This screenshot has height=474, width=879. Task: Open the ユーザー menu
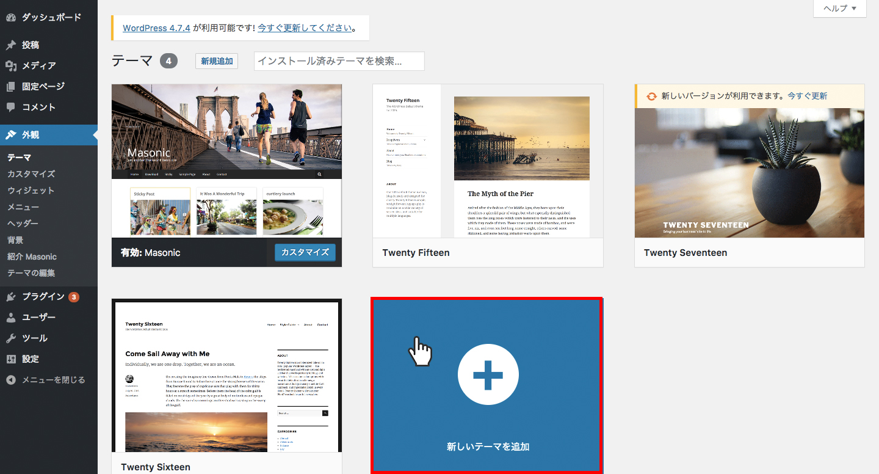(x=39, y=318)
